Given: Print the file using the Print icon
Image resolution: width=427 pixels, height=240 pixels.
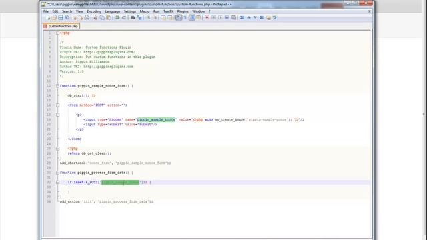Looking at the screenshot, I should tap(87, 18).
